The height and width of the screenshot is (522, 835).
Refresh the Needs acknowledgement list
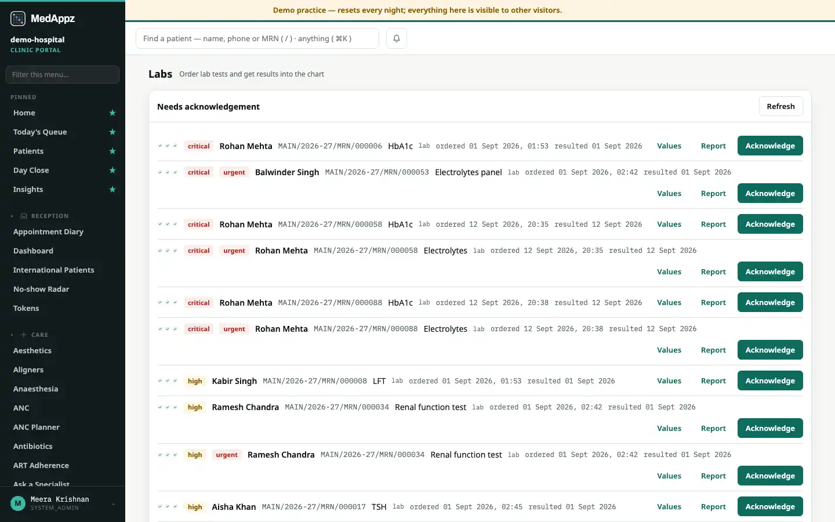(x=780, y=106)
